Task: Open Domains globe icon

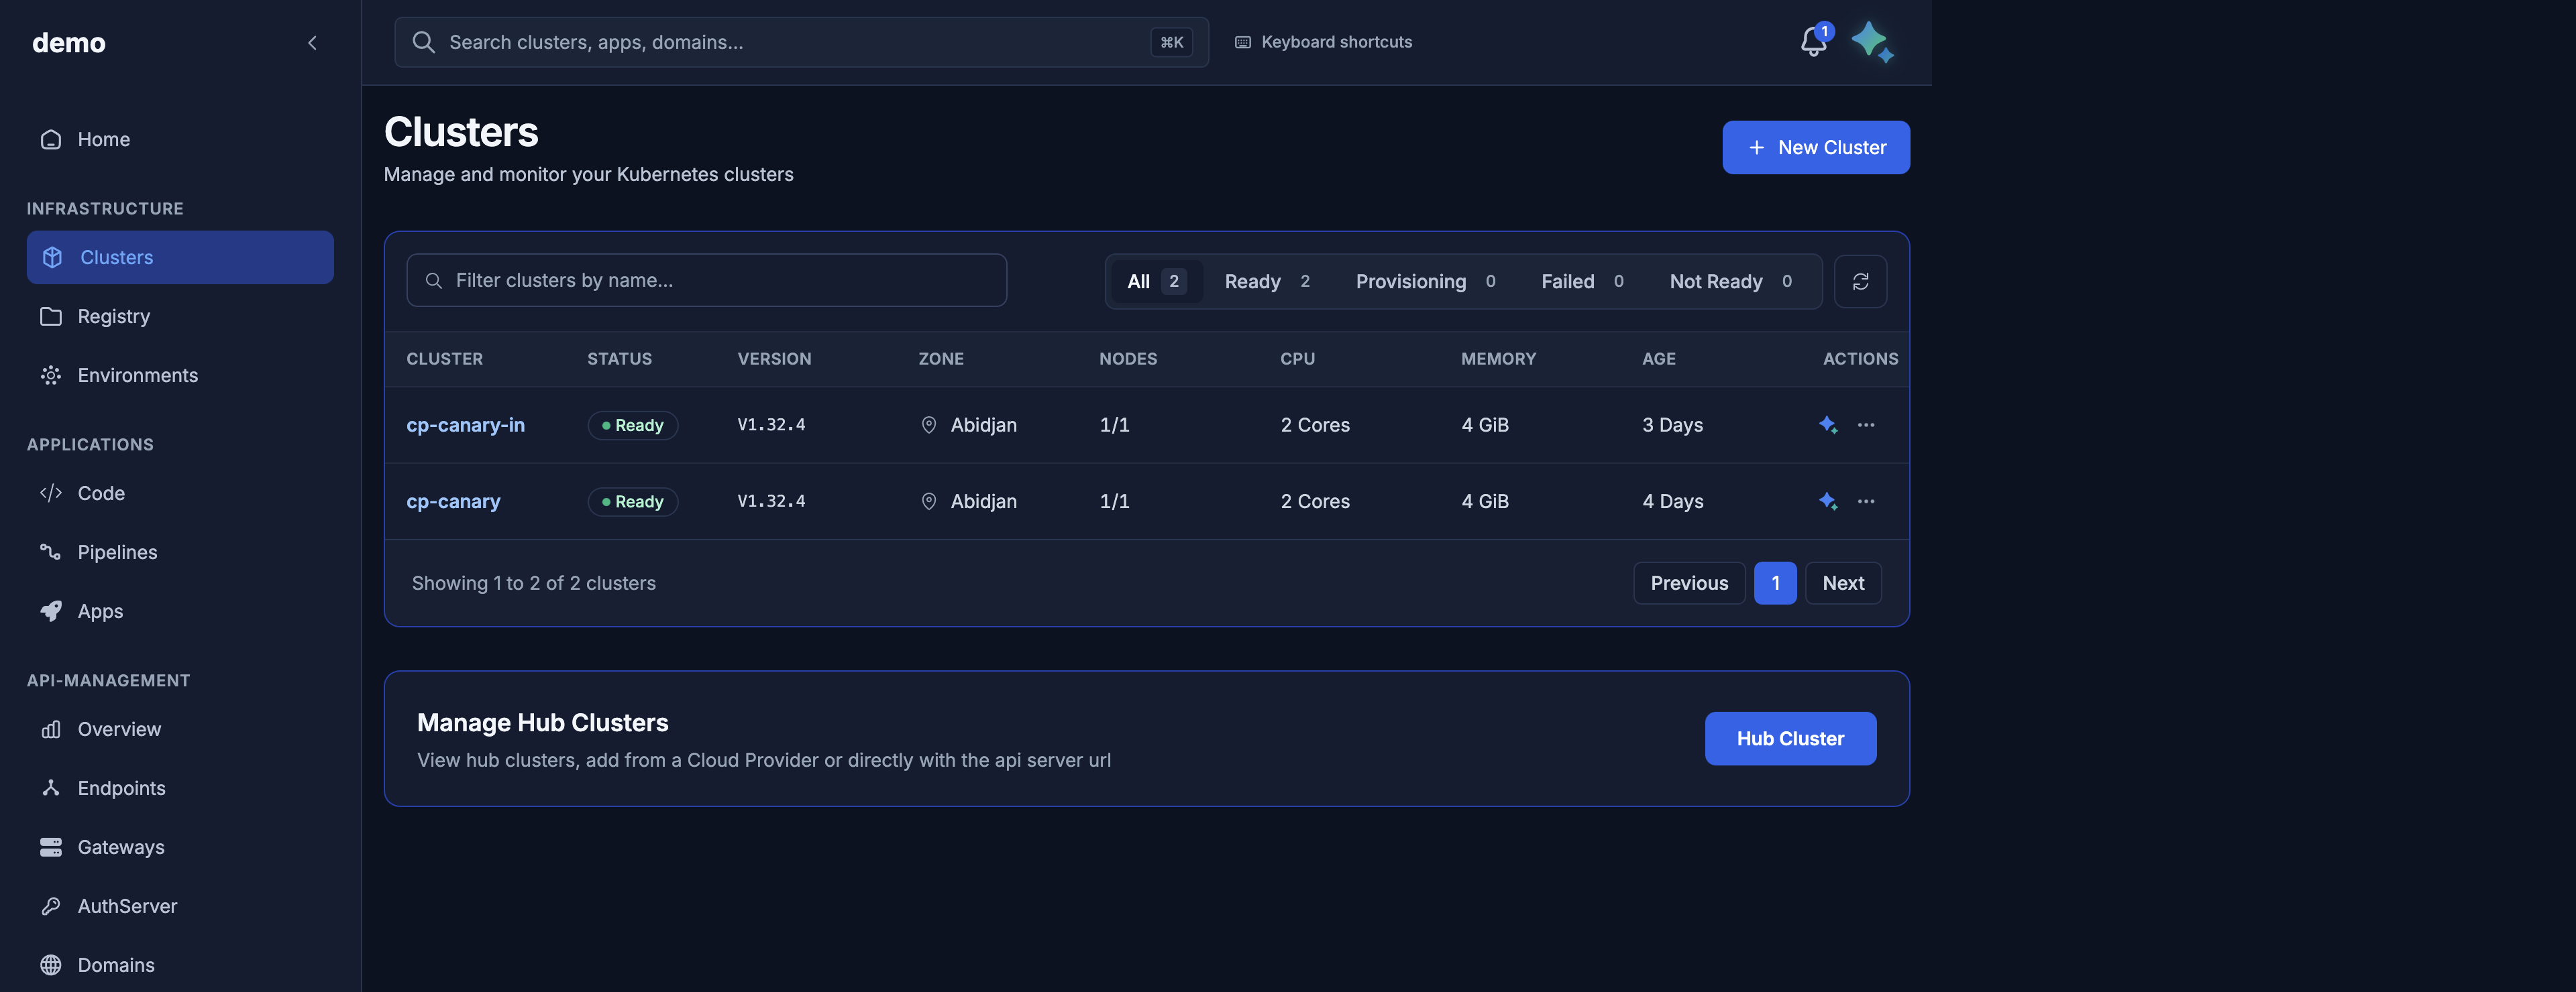Action: [x=51, y=964]
